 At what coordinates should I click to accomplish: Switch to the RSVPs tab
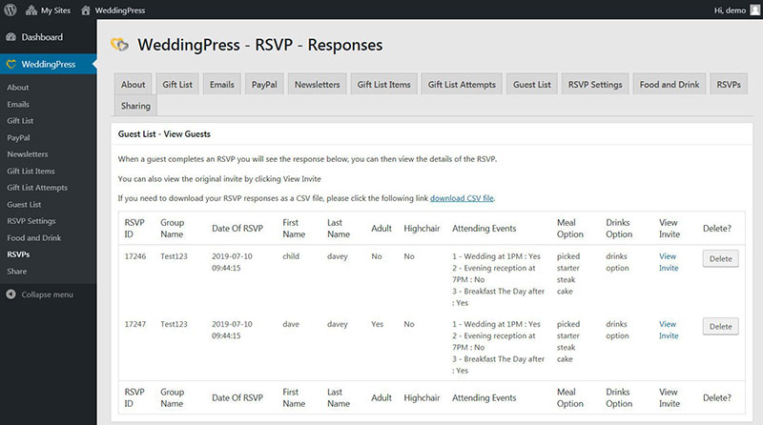point(729,84)
